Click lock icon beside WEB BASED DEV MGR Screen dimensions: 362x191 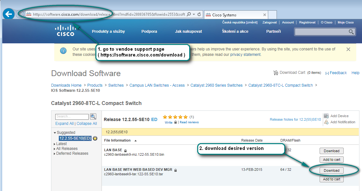coord(175,170)
